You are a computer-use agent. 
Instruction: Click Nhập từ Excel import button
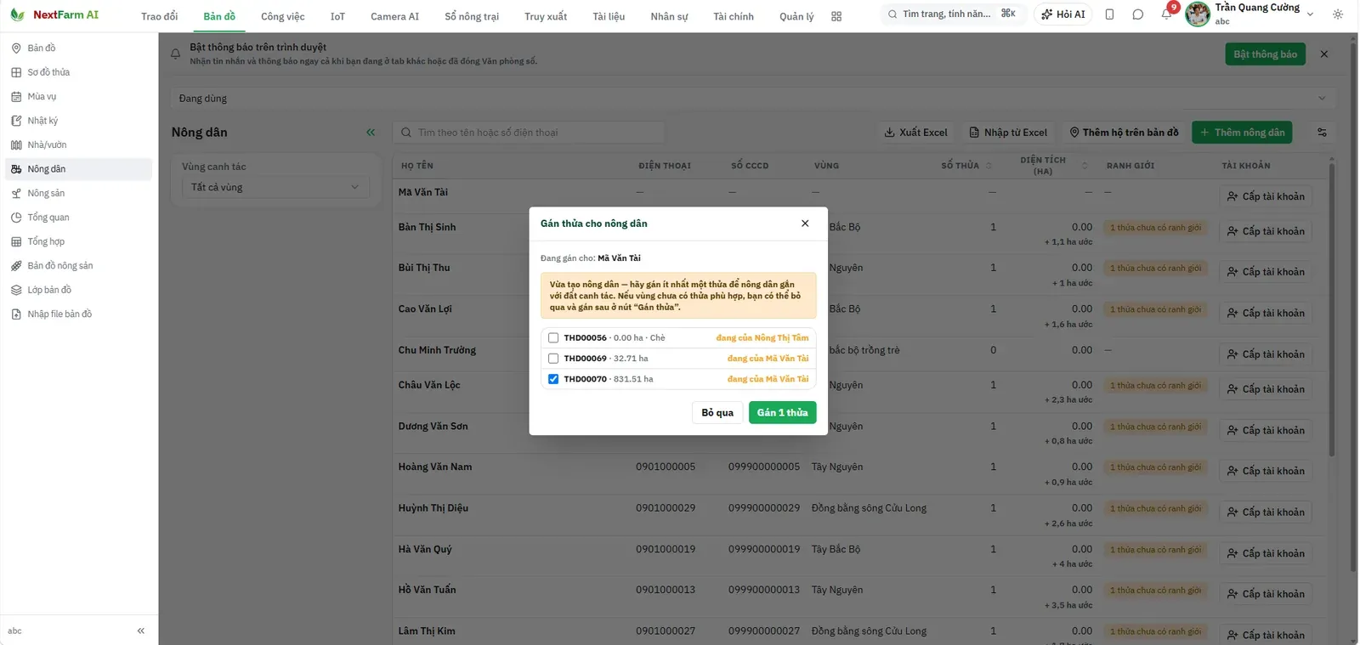(1008, 133)
